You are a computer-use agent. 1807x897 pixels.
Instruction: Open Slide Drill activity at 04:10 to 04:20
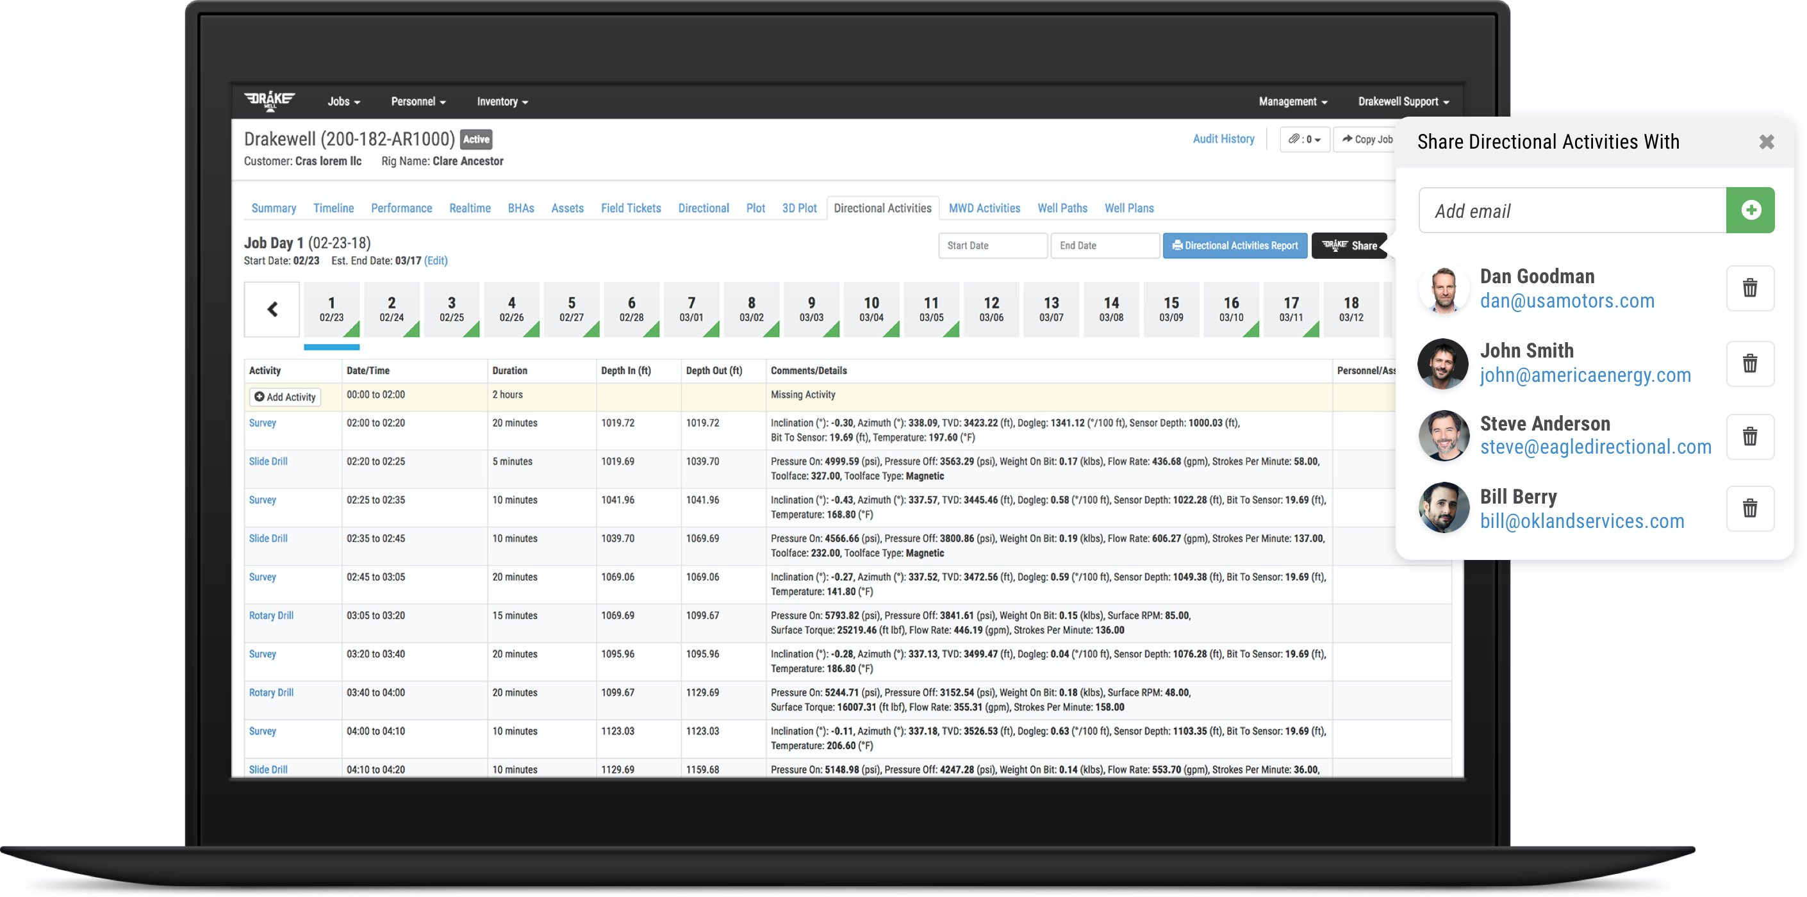point(268,769)
